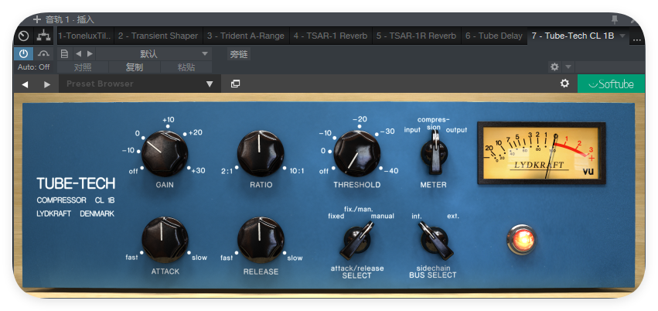The width and height of the screenshot is (658, 311).
Task: Click the TUBE-TECH logo text
Action: click(x=76, y=183)
